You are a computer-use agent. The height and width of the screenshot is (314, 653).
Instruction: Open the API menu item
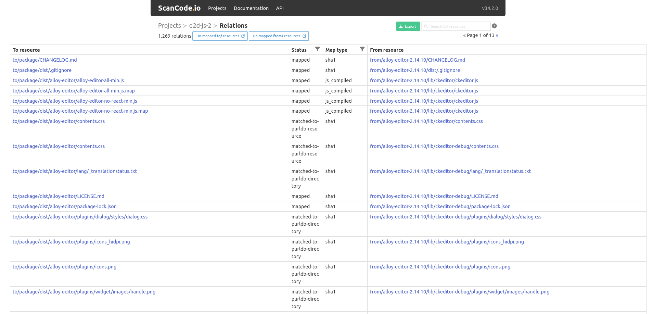[280, 8]
